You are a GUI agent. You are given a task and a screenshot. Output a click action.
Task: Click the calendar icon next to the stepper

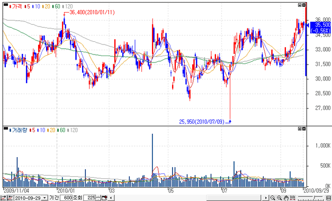104,198
